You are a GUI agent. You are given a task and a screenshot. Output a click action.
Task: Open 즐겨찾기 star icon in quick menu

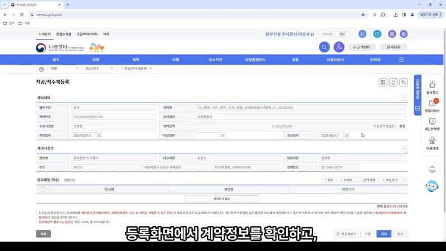[432, 85]
